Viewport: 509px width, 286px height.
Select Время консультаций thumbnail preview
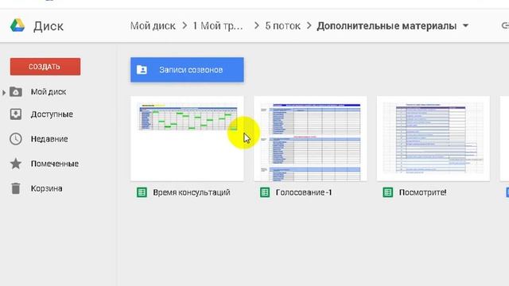pyautogui.click(x=187, y=138)
